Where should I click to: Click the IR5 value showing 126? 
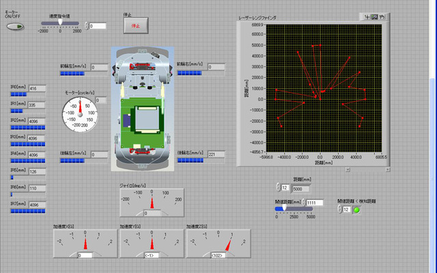coord(37,171)
